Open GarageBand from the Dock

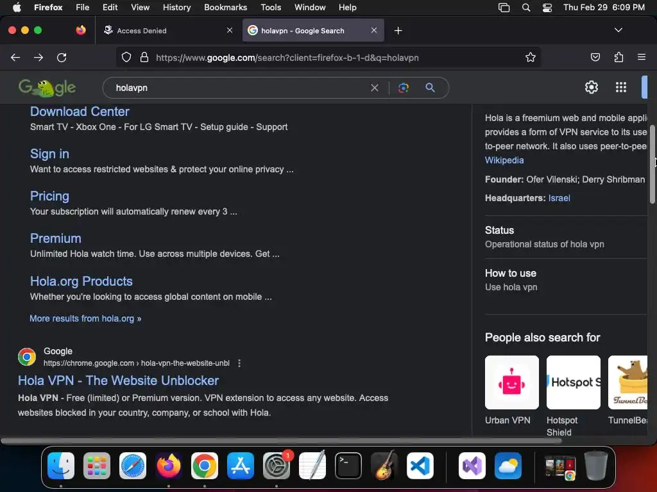[384, 466]
